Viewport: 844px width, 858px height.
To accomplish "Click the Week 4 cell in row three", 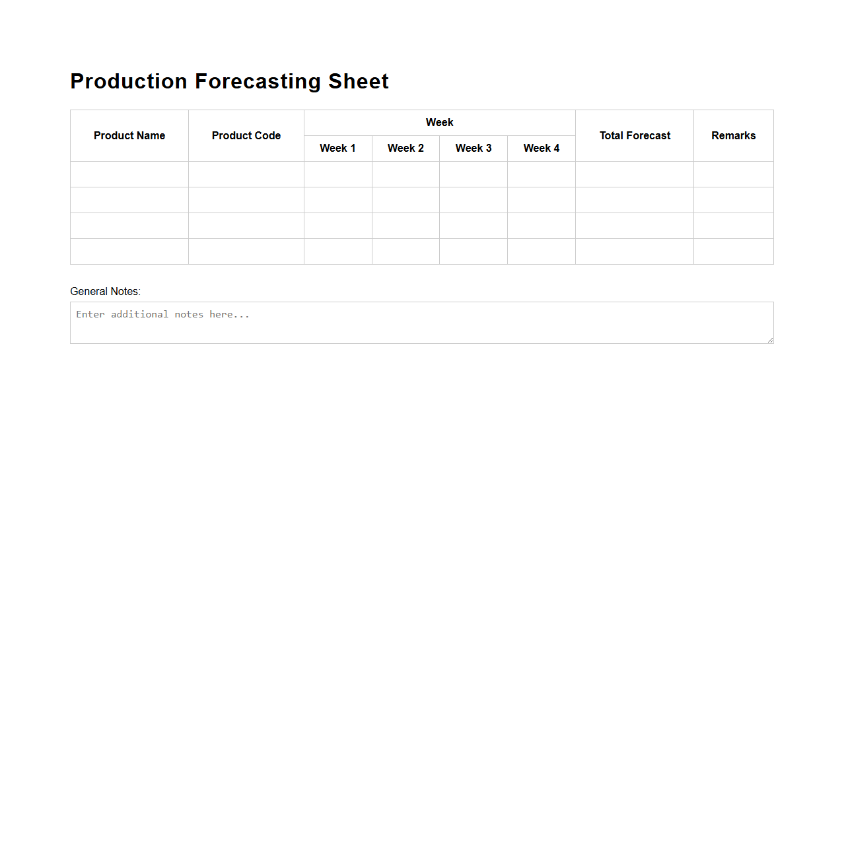I will click(x=541, y=226).
